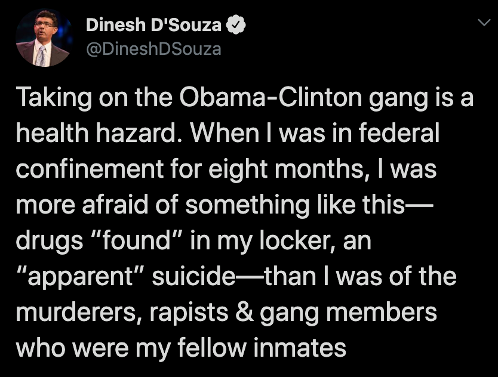Click the word 'Obama-Clinton' in the tweet
Screen dimensions: 498x377
(270, 97)
